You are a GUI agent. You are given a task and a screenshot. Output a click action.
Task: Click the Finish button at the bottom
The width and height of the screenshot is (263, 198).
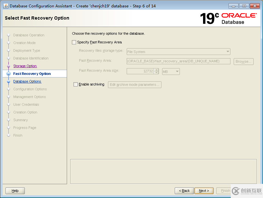click(x=224, y=191)
